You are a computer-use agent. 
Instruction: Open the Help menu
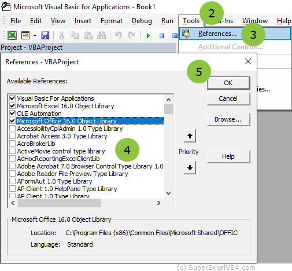point(284,21)
